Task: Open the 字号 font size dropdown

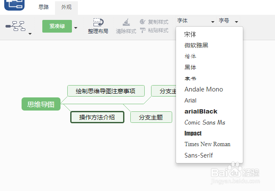Action: tap(228, 21)
